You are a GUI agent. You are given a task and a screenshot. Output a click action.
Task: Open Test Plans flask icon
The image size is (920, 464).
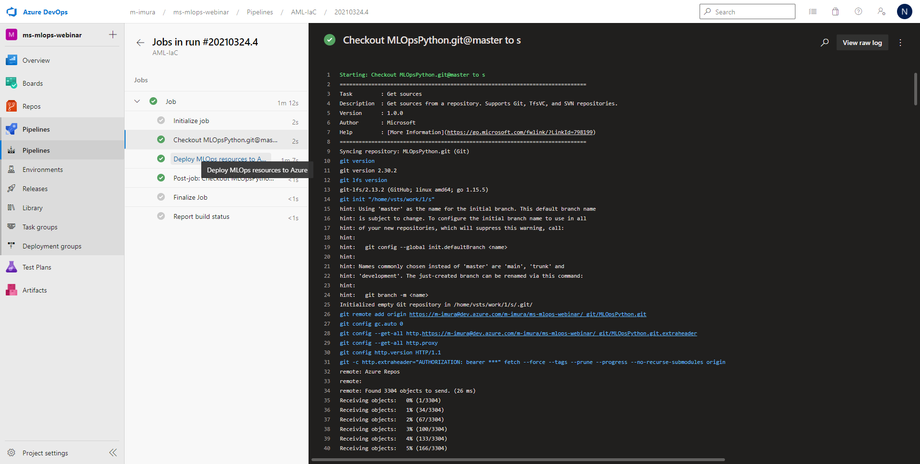[x=11, y=267]
